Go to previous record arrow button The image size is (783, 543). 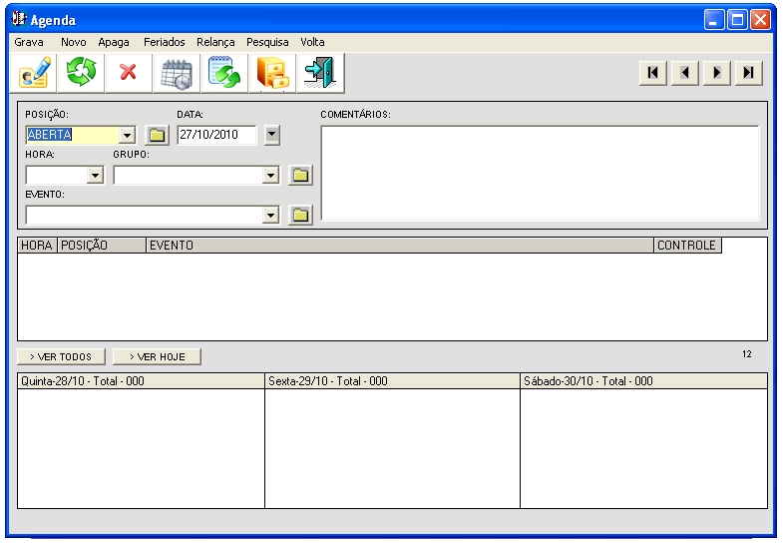(684, 73)
